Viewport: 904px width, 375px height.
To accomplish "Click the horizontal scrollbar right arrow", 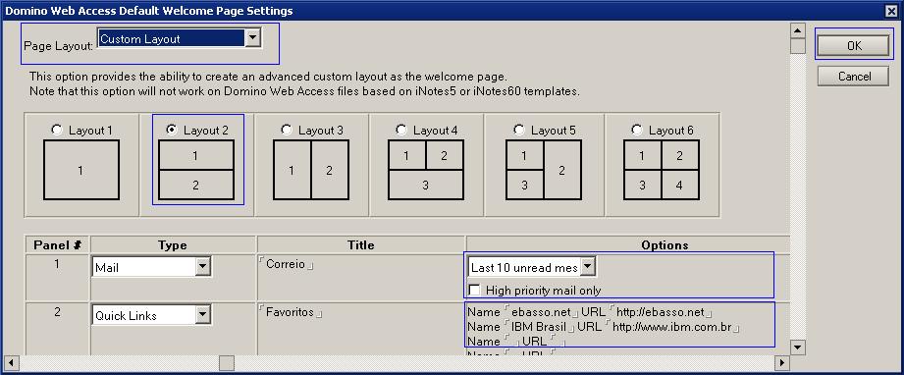I will tap(781, 363).
